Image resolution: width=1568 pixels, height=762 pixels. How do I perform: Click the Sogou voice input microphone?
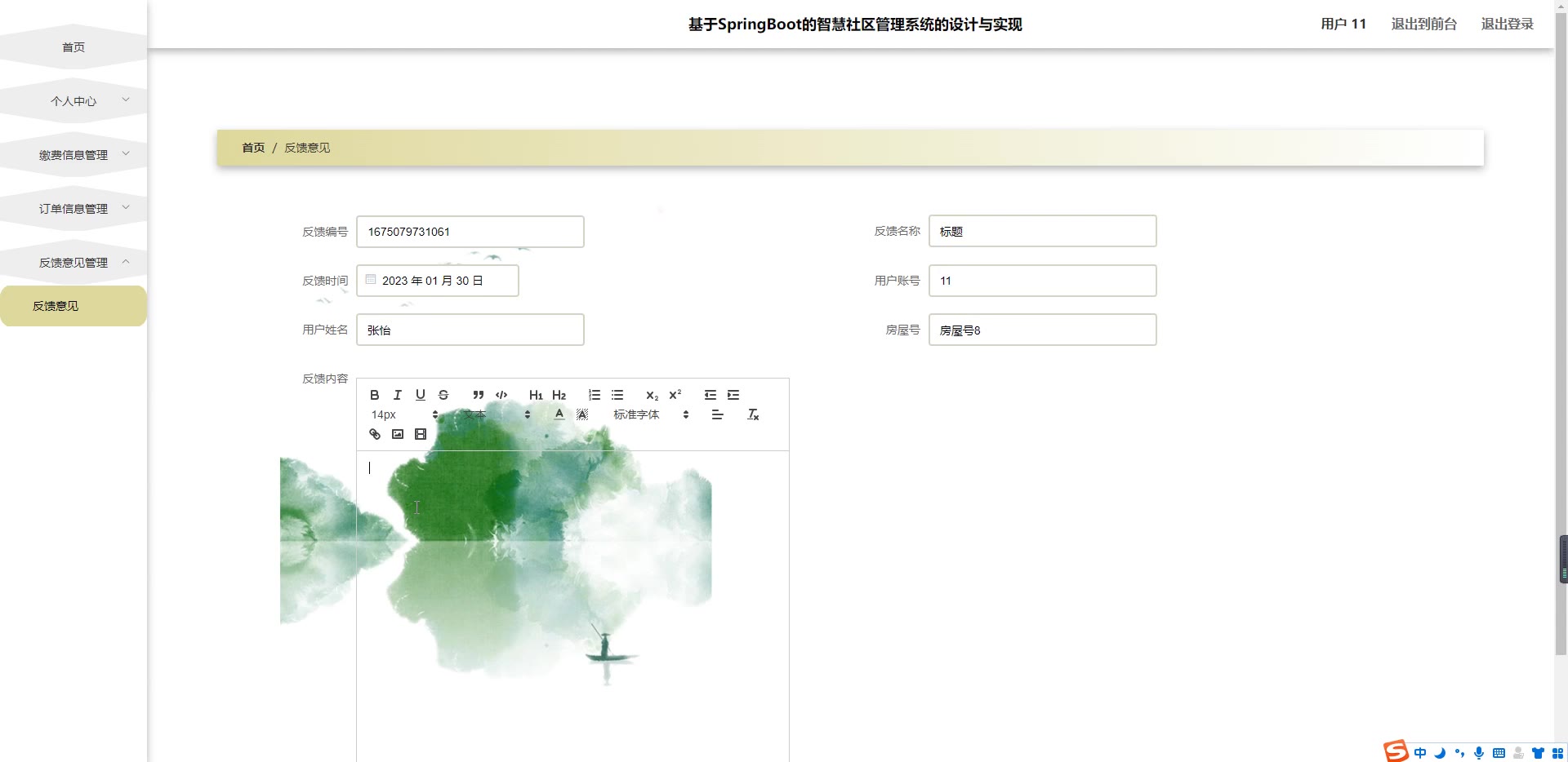tap(1479, 753)
